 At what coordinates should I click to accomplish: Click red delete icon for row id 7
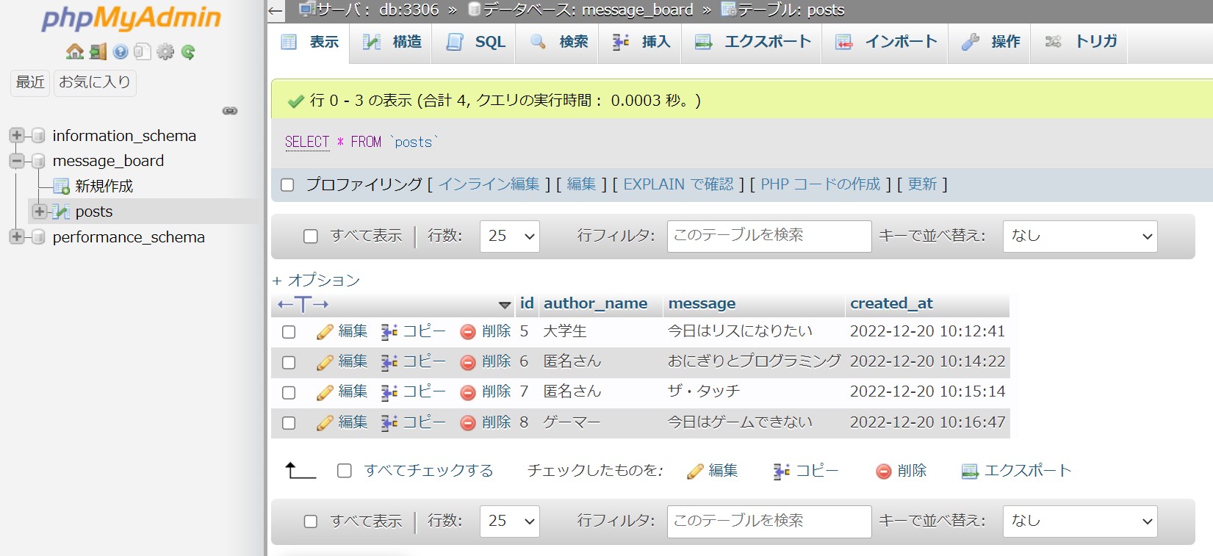click(468, 392)
